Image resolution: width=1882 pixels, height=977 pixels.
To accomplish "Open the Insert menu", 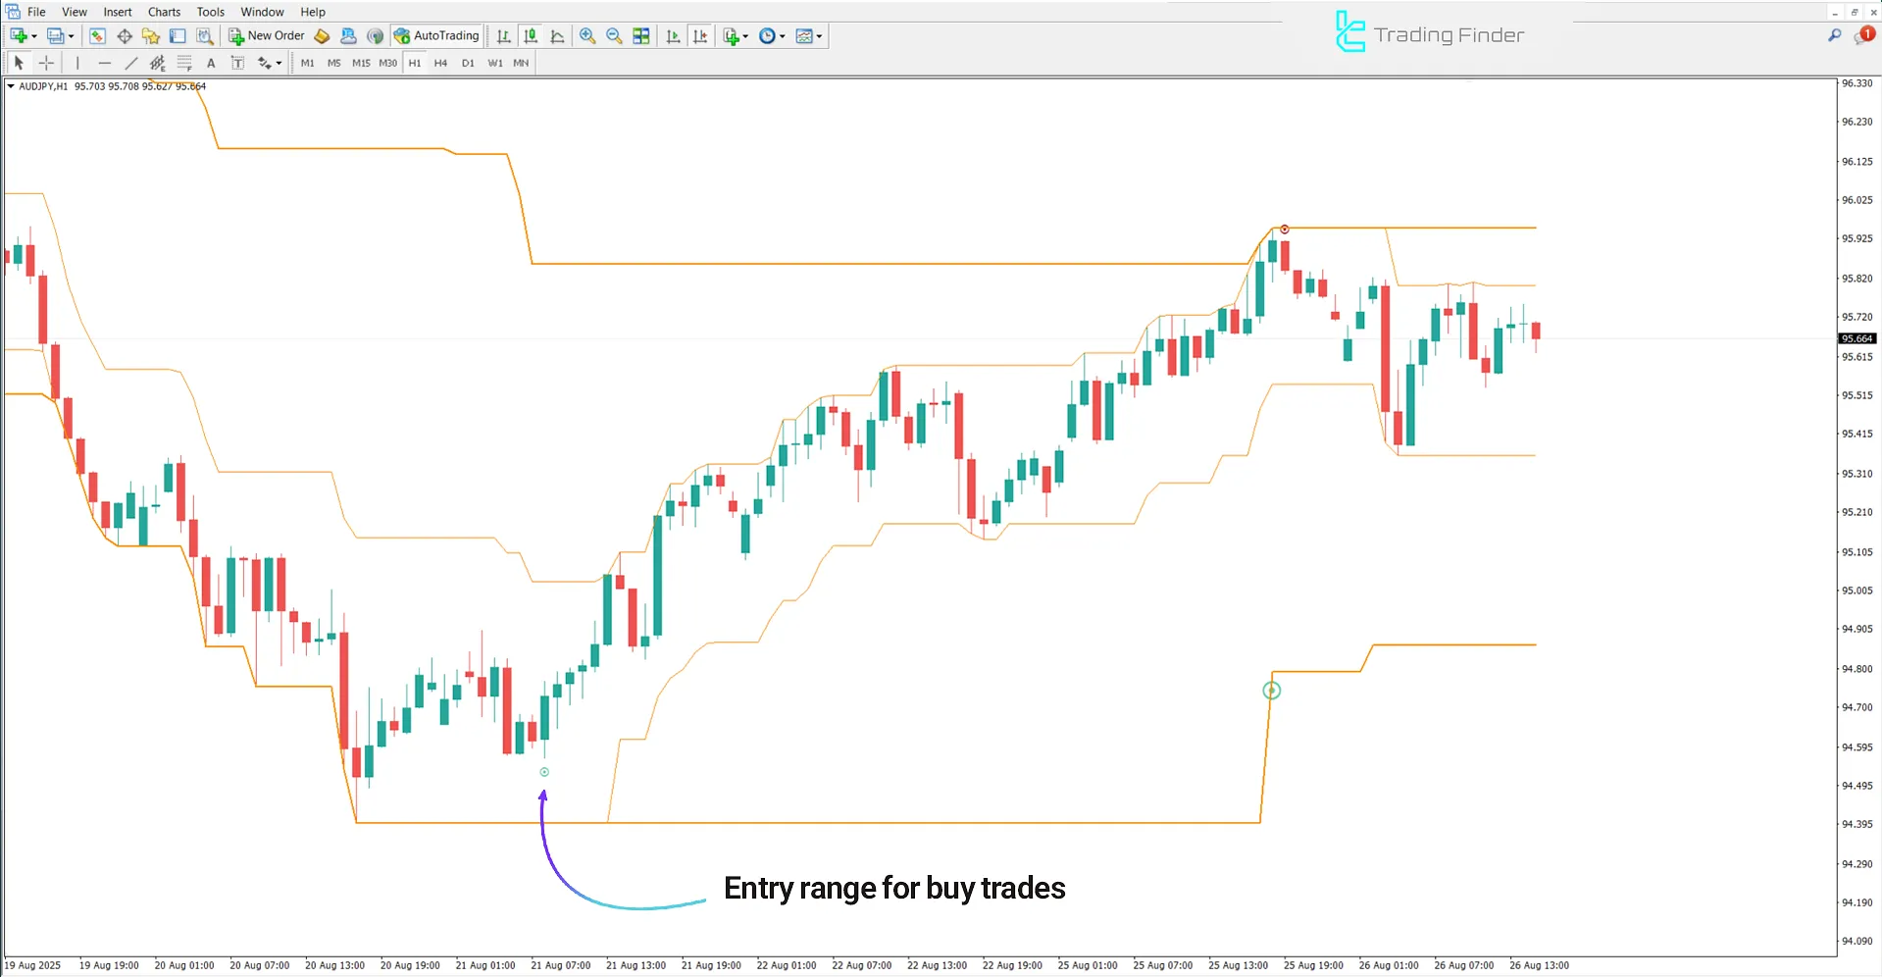I will 118,12.
